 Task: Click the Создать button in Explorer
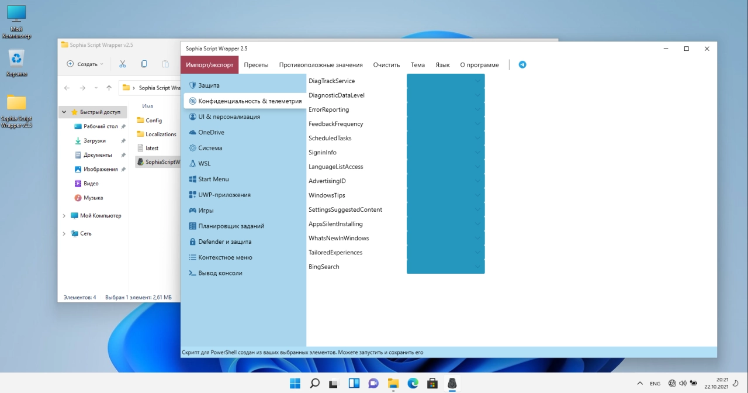click(x=85, y=64)
